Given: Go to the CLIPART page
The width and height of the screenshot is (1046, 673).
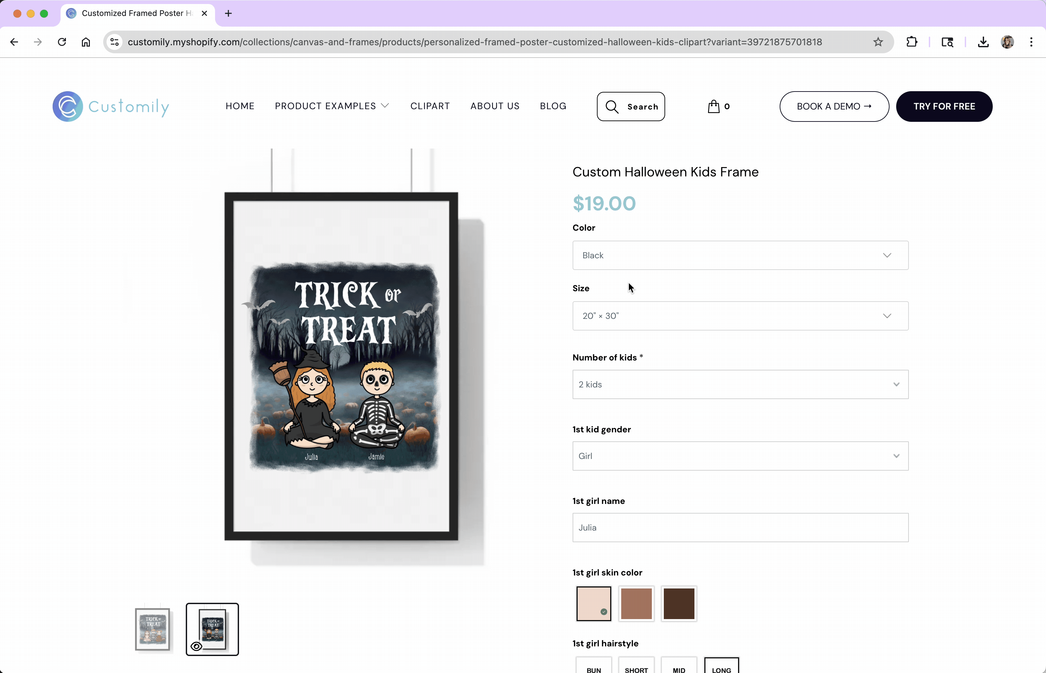Looking at the screenshot, I should [430, 106].
